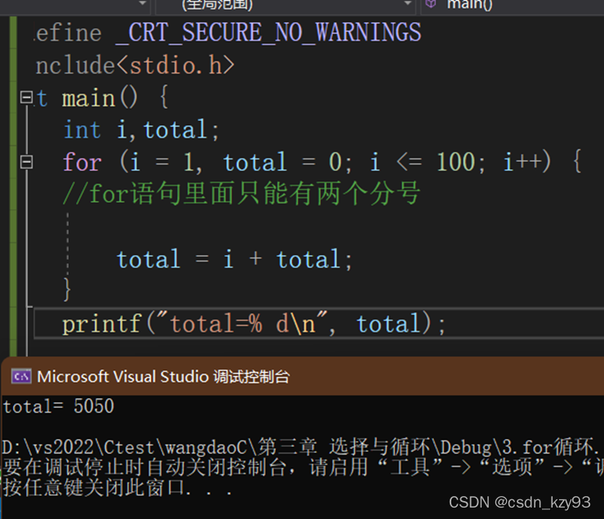Click the 'i <= 100' loop condition
The height and width of the screenshot is (519, 604).
(423, 162)
